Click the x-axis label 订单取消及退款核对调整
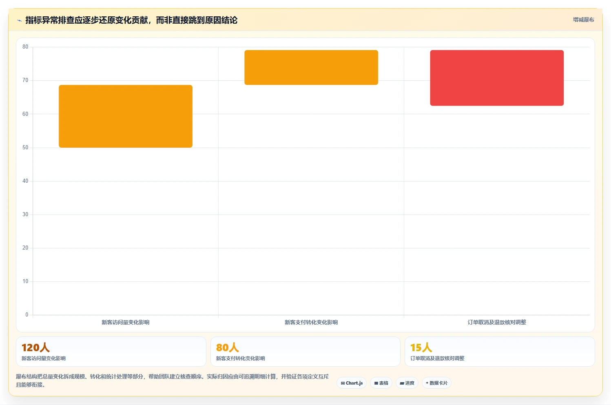The height and width of the screenshot is (405, 611). point(497,322)
